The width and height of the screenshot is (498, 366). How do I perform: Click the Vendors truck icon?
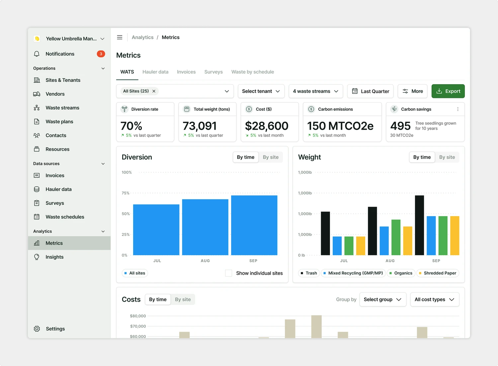pyautogui.click(x=37, y=94)
